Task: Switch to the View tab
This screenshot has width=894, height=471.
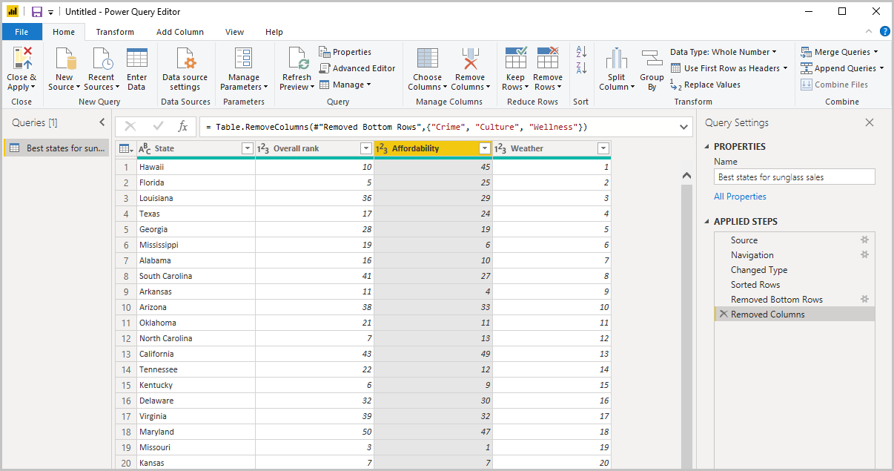Action: click(235, 32)
